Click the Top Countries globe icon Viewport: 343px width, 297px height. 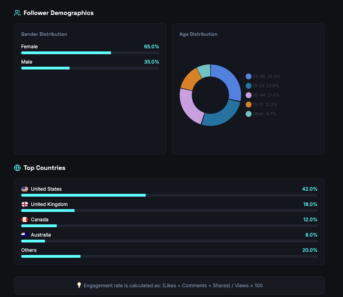click(17, 168)
